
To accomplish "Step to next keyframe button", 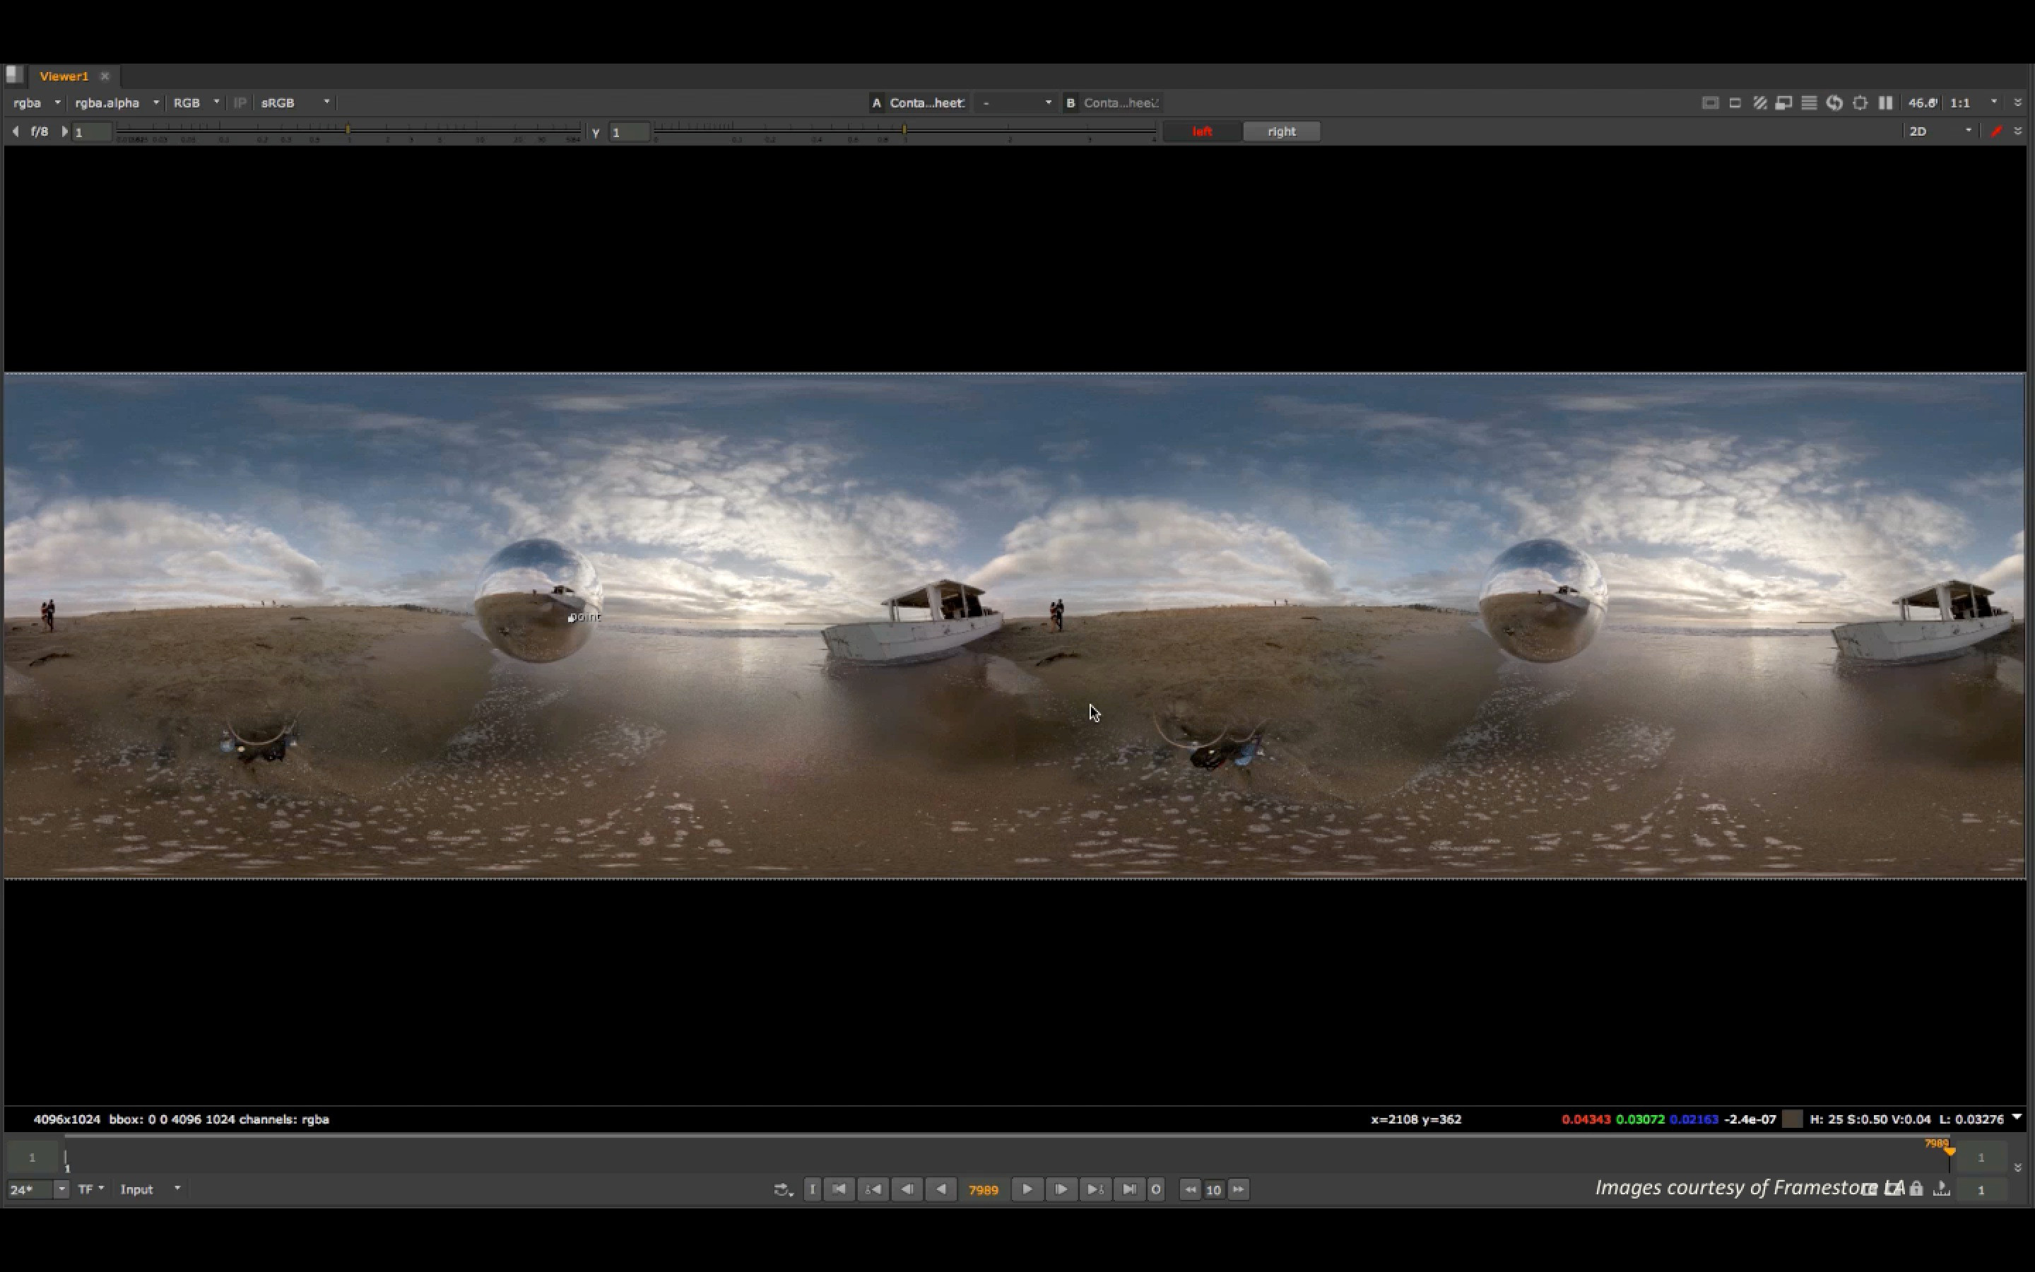I will tap(1095, 1189).
